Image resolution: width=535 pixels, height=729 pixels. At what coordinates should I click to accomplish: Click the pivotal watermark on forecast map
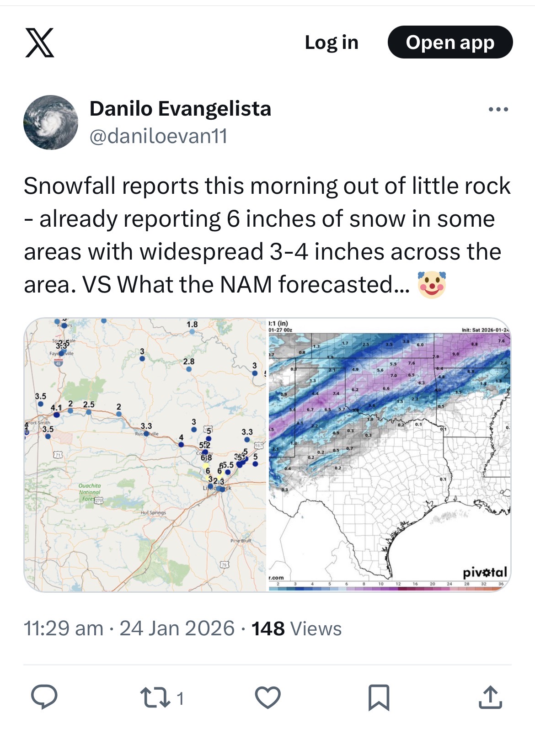pyautogui.click(x=485, y=572)
